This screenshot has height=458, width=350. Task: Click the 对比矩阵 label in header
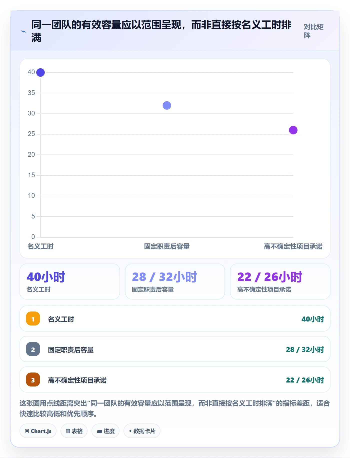coord(313,31)
